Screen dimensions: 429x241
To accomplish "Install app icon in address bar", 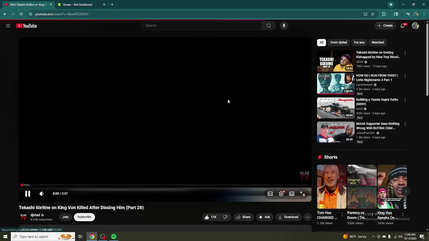I will click(365, 14).
